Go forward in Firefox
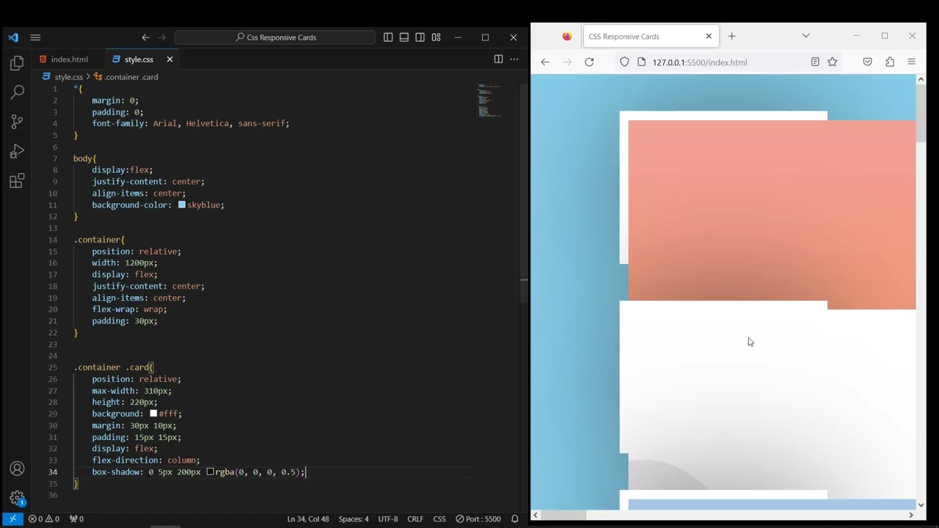This screenshot has height=528, width=939. (567, 62)
